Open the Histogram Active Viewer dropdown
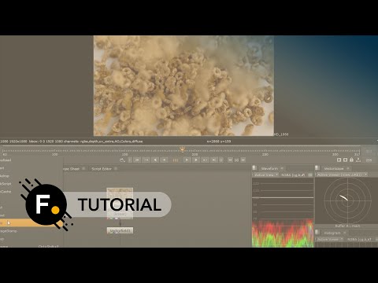This screenshot has height=283, width=378. click(330, 239)
